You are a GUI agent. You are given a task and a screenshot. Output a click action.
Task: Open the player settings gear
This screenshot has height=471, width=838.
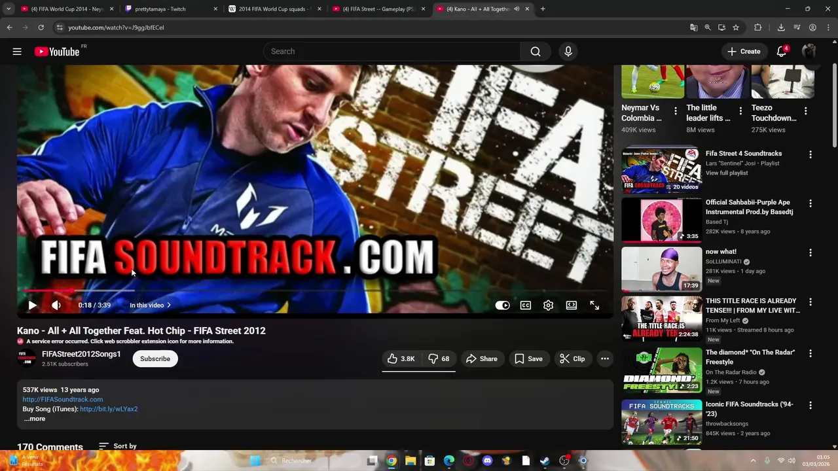pos(549,305)
